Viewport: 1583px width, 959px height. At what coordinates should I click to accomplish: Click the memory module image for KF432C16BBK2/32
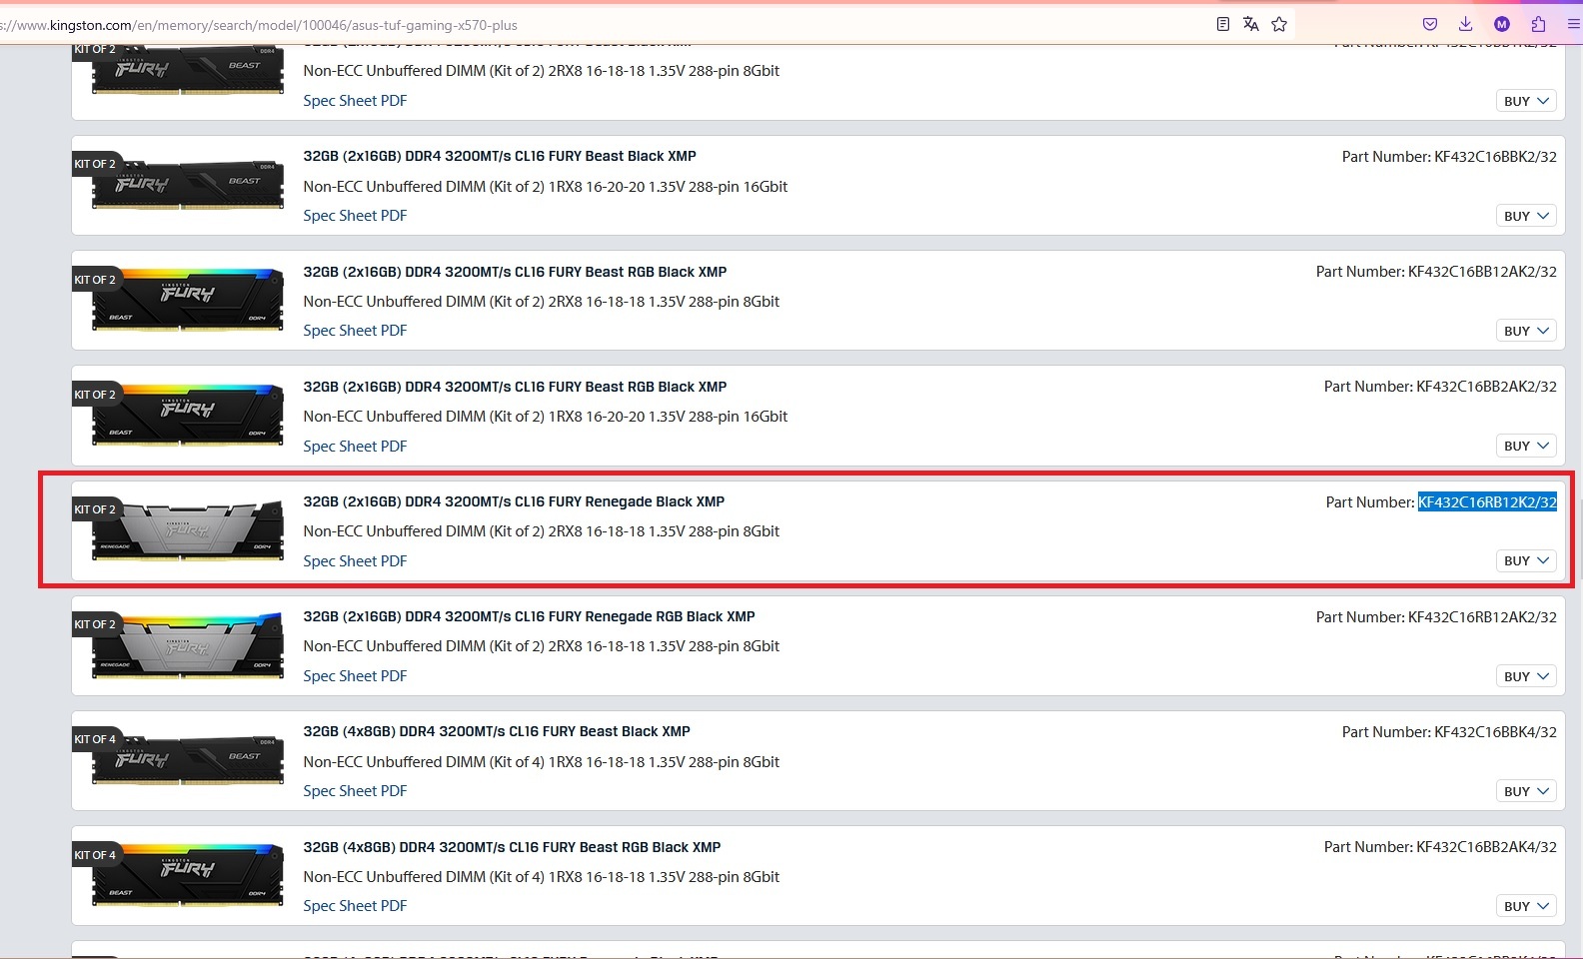(x=188, y=184)
